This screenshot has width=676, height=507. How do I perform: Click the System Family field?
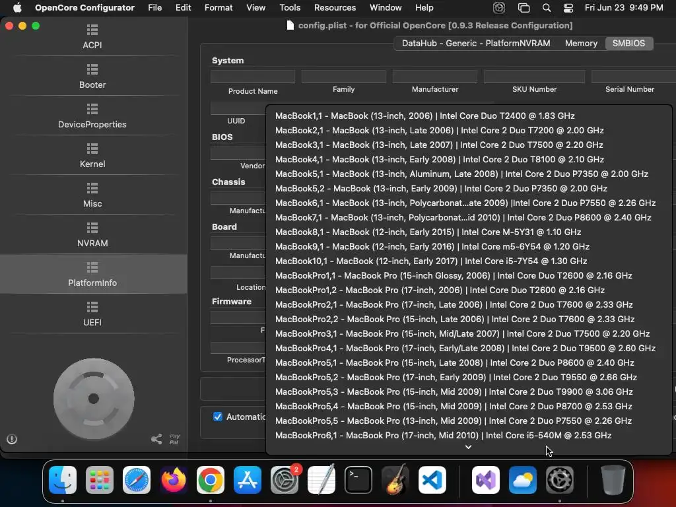(x=343, y=77)
